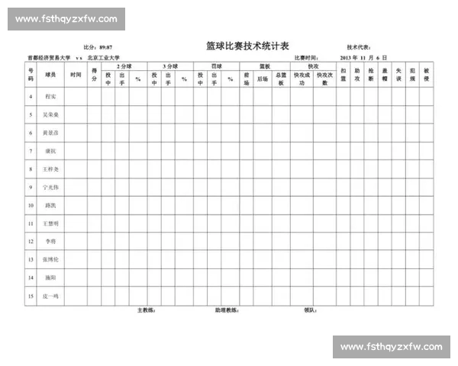Click player name 康抗 in row 7

tap(50, 151)
